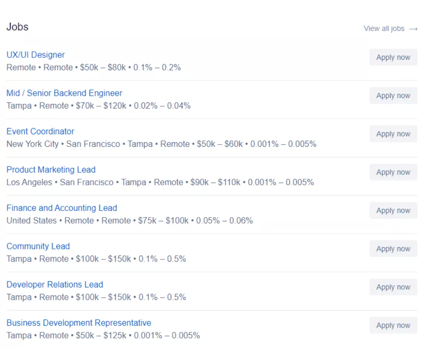This screenshot has height=350, width=425.
Task: Apply now for Business Development Representative
Action: coord(393,325)
